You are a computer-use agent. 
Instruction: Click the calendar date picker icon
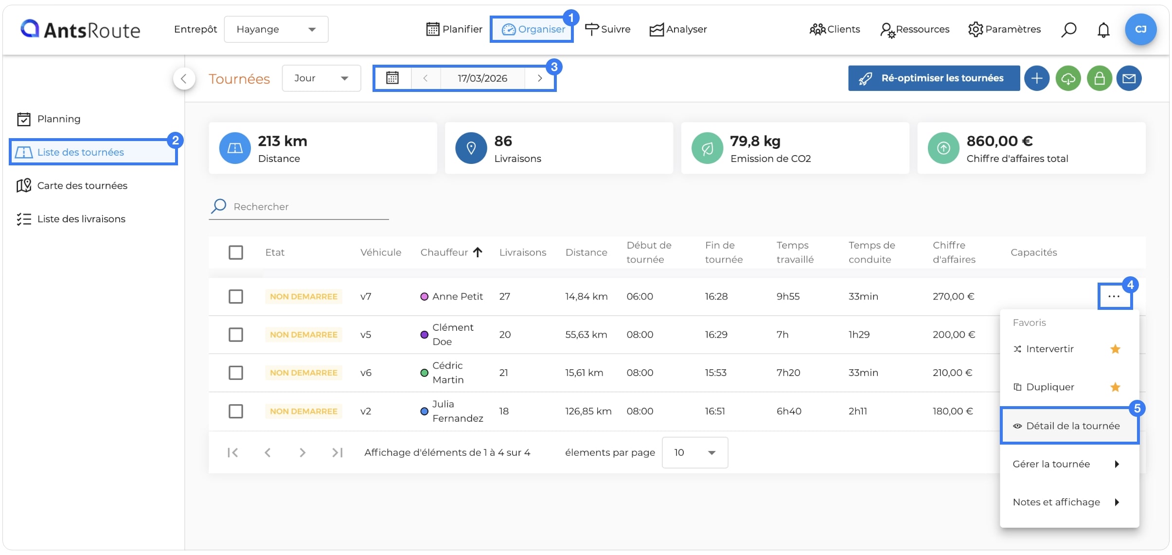point(392,78)
